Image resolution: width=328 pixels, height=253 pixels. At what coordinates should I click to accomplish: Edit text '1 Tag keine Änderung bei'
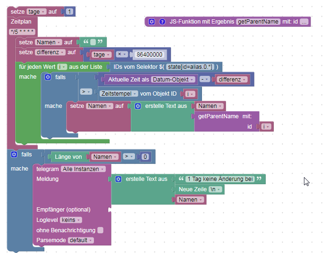[220, 179]
